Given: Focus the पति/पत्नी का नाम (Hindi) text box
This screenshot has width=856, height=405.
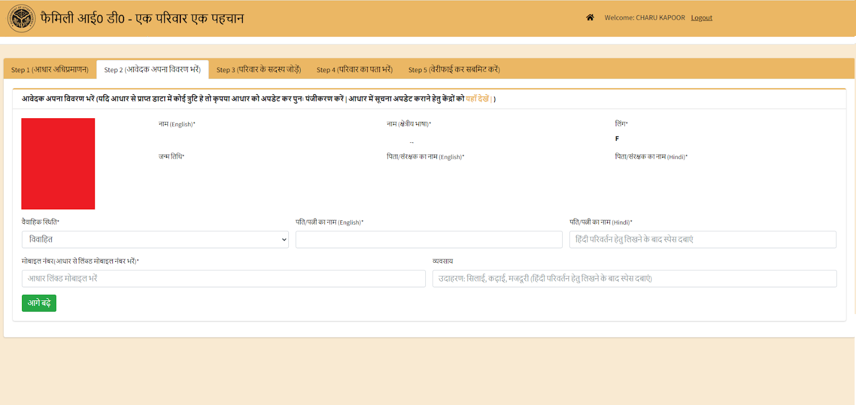Looking at the screenshot, I should coord(702,240).
